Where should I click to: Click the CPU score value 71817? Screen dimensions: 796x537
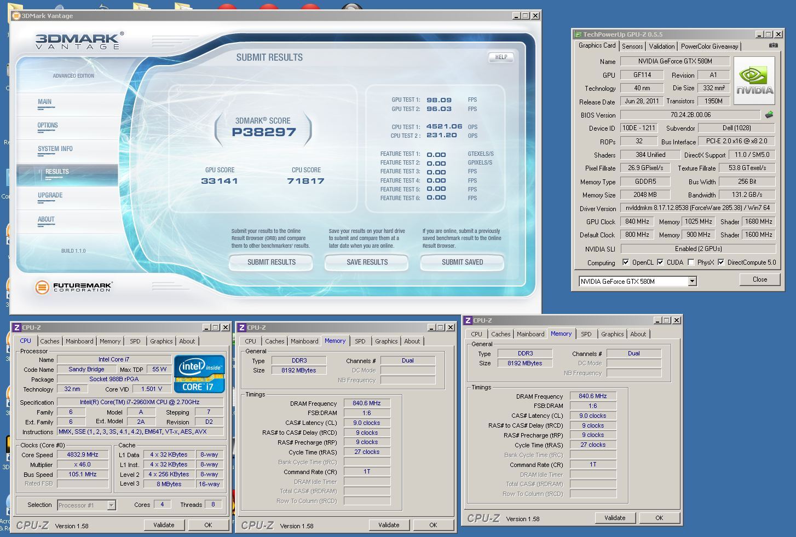pos(305,181)
